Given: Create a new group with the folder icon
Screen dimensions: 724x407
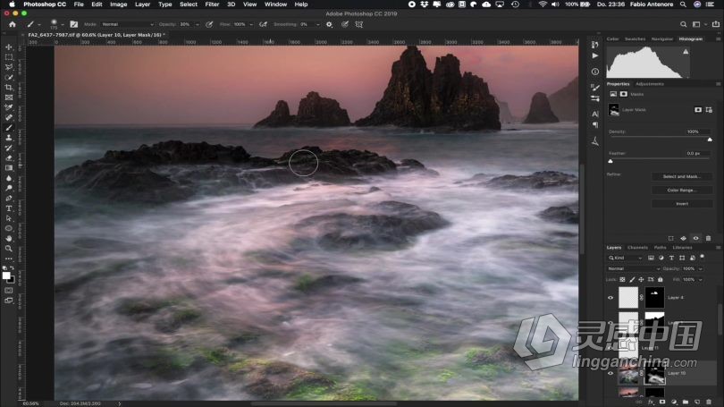Looking at the screenshot, I should click(x=686, y=402).
